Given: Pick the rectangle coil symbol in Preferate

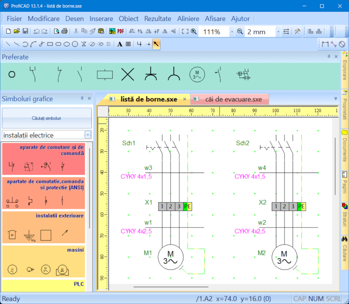Looking at the screenshot, I should pos(105,75).
